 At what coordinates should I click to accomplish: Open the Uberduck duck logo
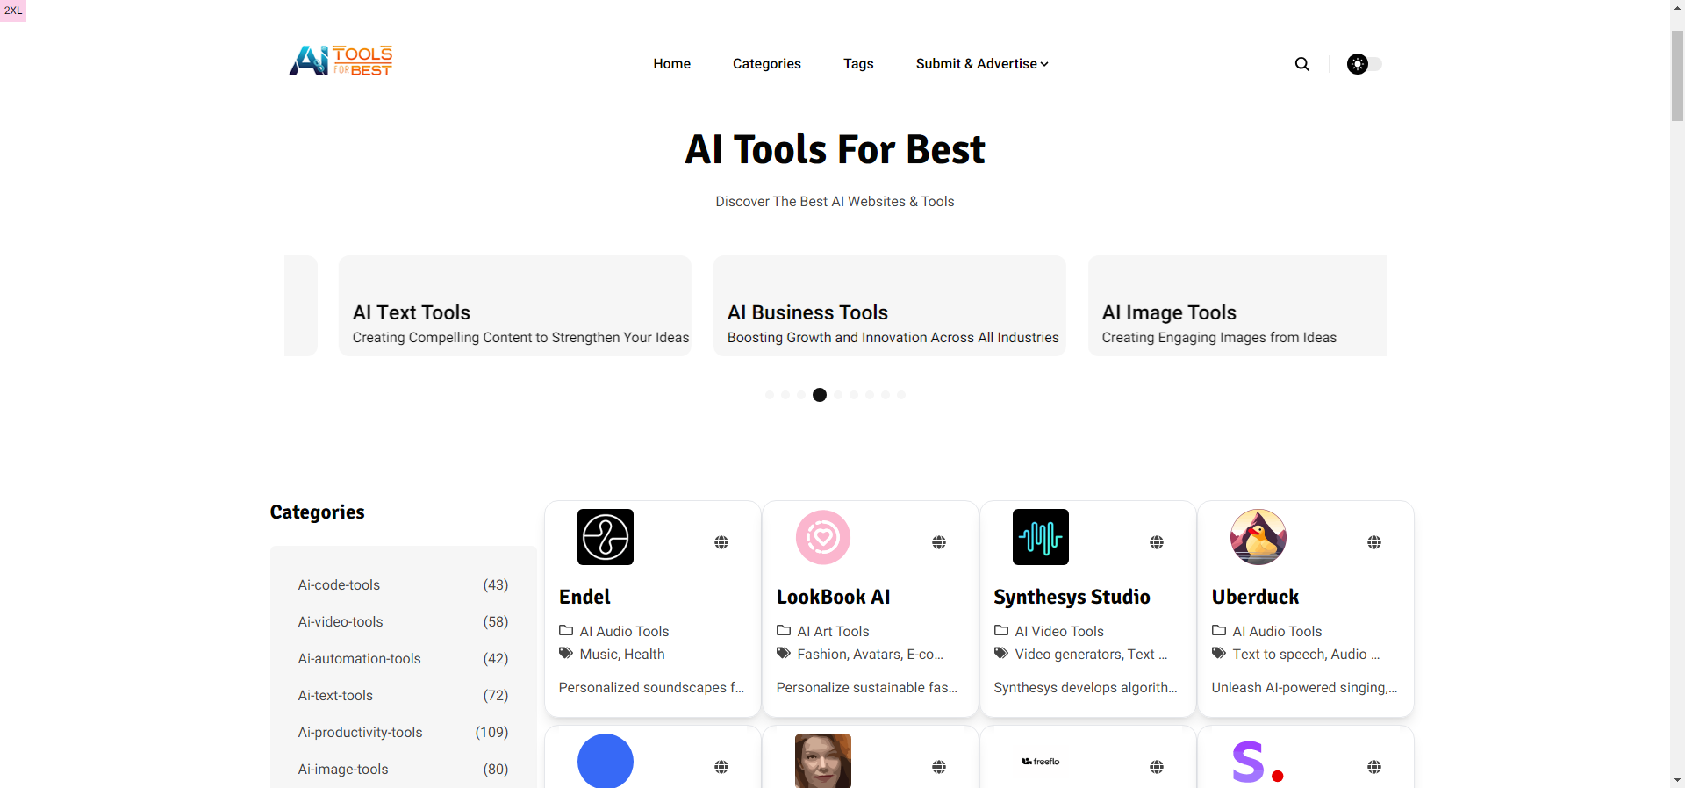1258,537
